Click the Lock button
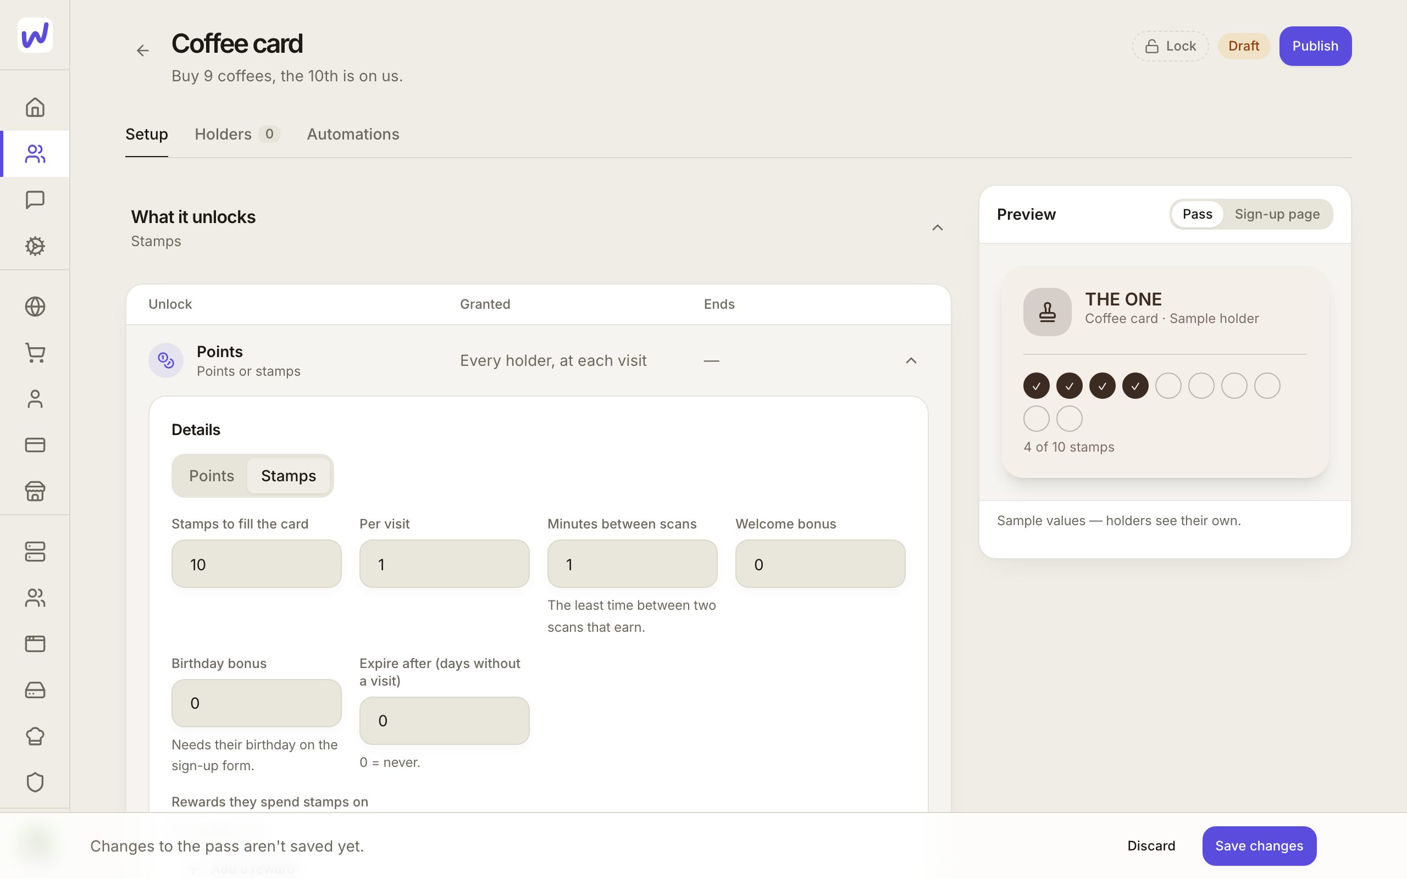 tap(1170, 46)
